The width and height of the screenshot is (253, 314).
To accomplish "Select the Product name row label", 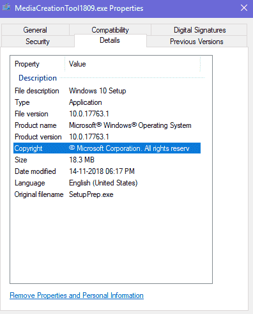I will coord(36,125).
